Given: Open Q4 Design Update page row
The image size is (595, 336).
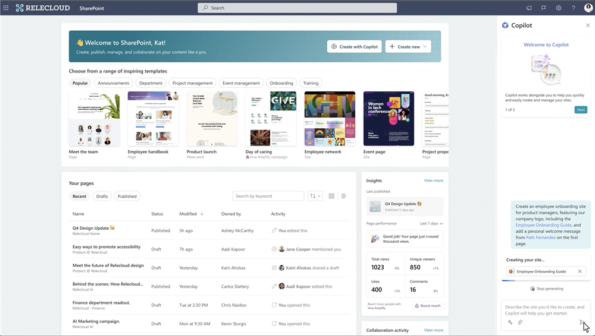Looking at the screenshot, I should 209,230.
